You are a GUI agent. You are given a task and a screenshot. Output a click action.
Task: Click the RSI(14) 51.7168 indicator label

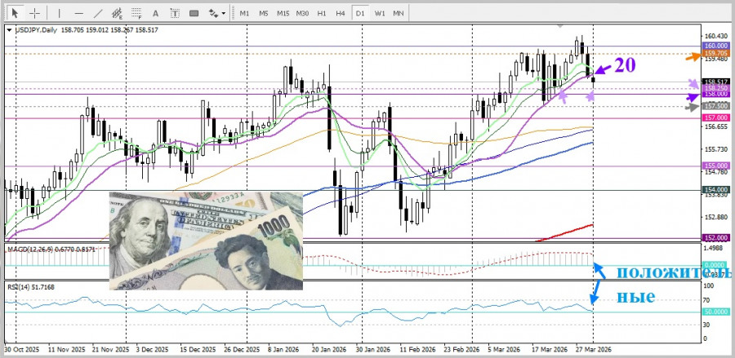(30, 287)
